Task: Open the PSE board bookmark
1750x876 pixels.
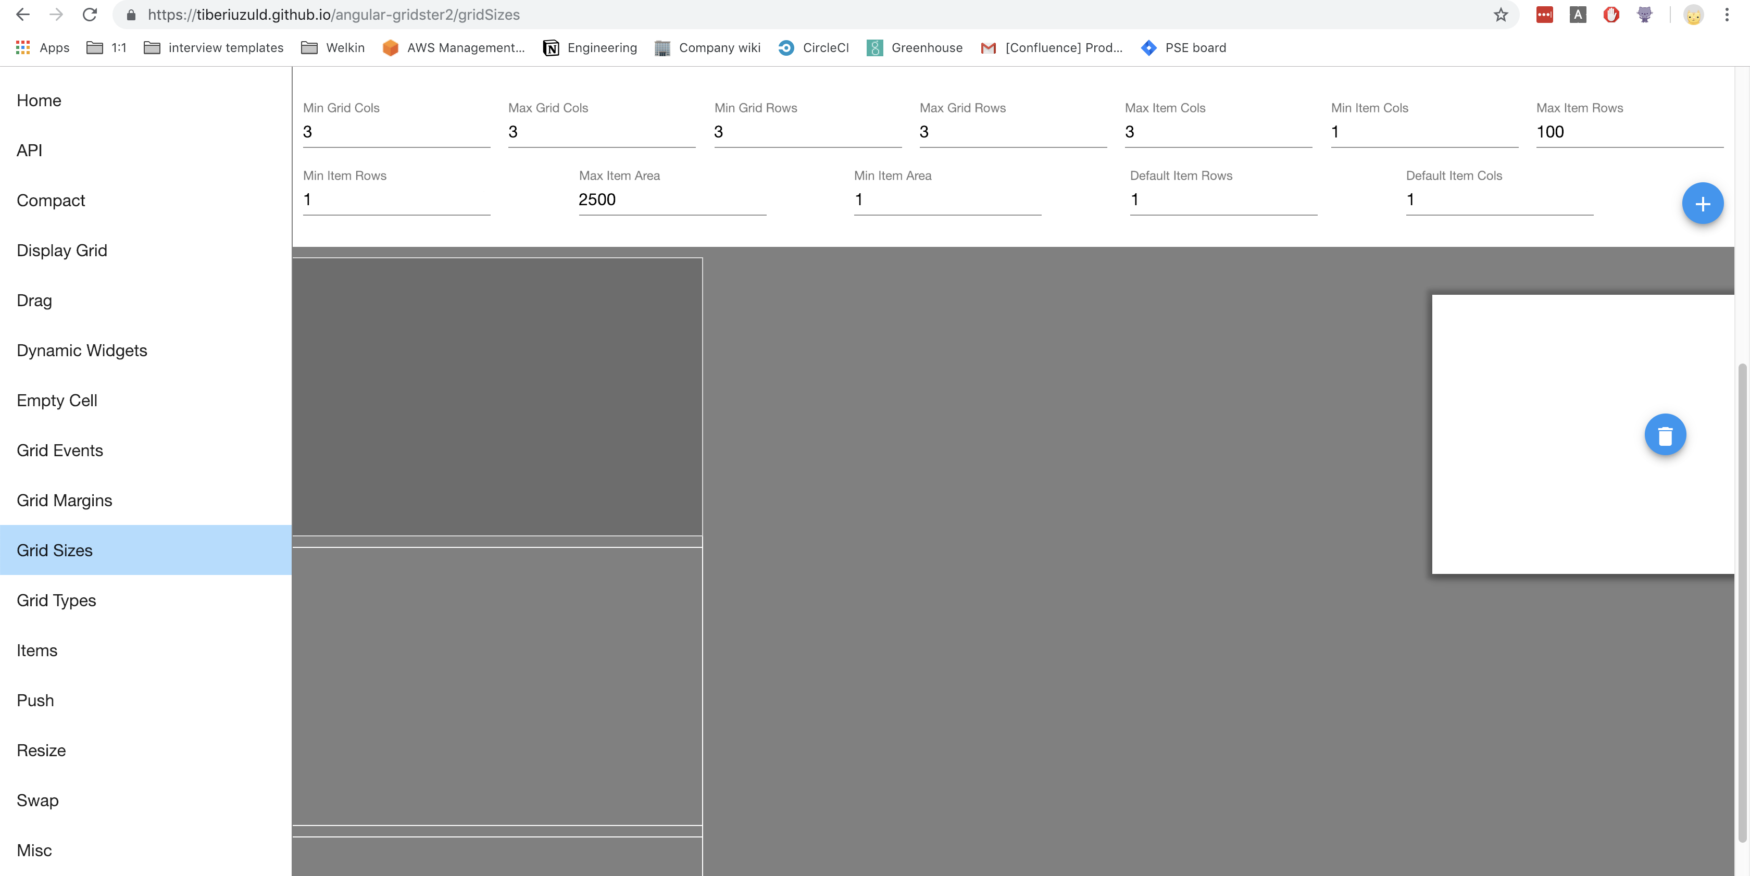Action: [1183, 47]
